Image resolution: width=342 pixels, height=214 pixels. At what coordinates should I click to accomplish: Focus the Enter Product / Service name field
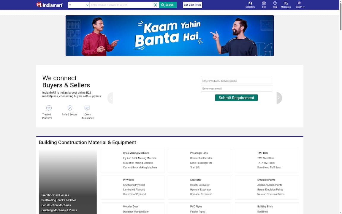pyautogui.click(x=236, y=81)
